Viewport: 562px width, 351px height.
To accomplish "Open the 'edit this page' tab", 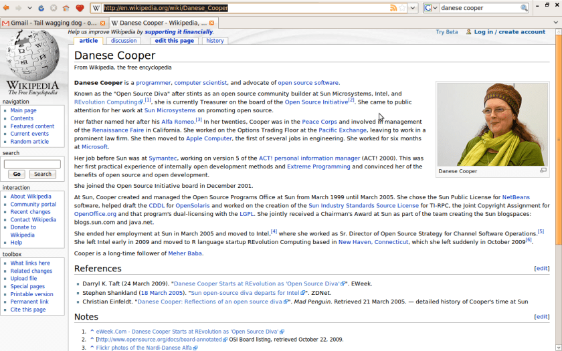I will [174, 41].
